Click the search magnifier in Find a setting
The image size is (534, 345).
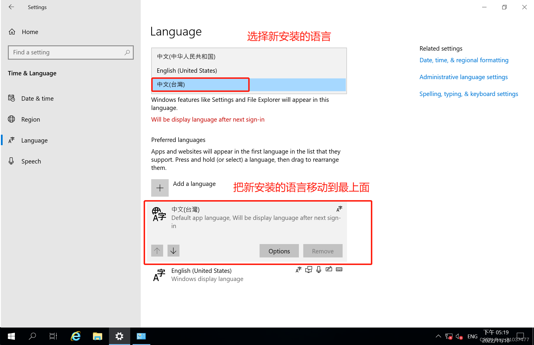click(x=127, y=52)
